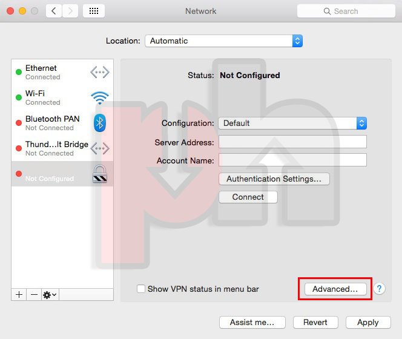Click the VPN padlock icon
This screenshot has width=402, height=339.
point(100,174)
